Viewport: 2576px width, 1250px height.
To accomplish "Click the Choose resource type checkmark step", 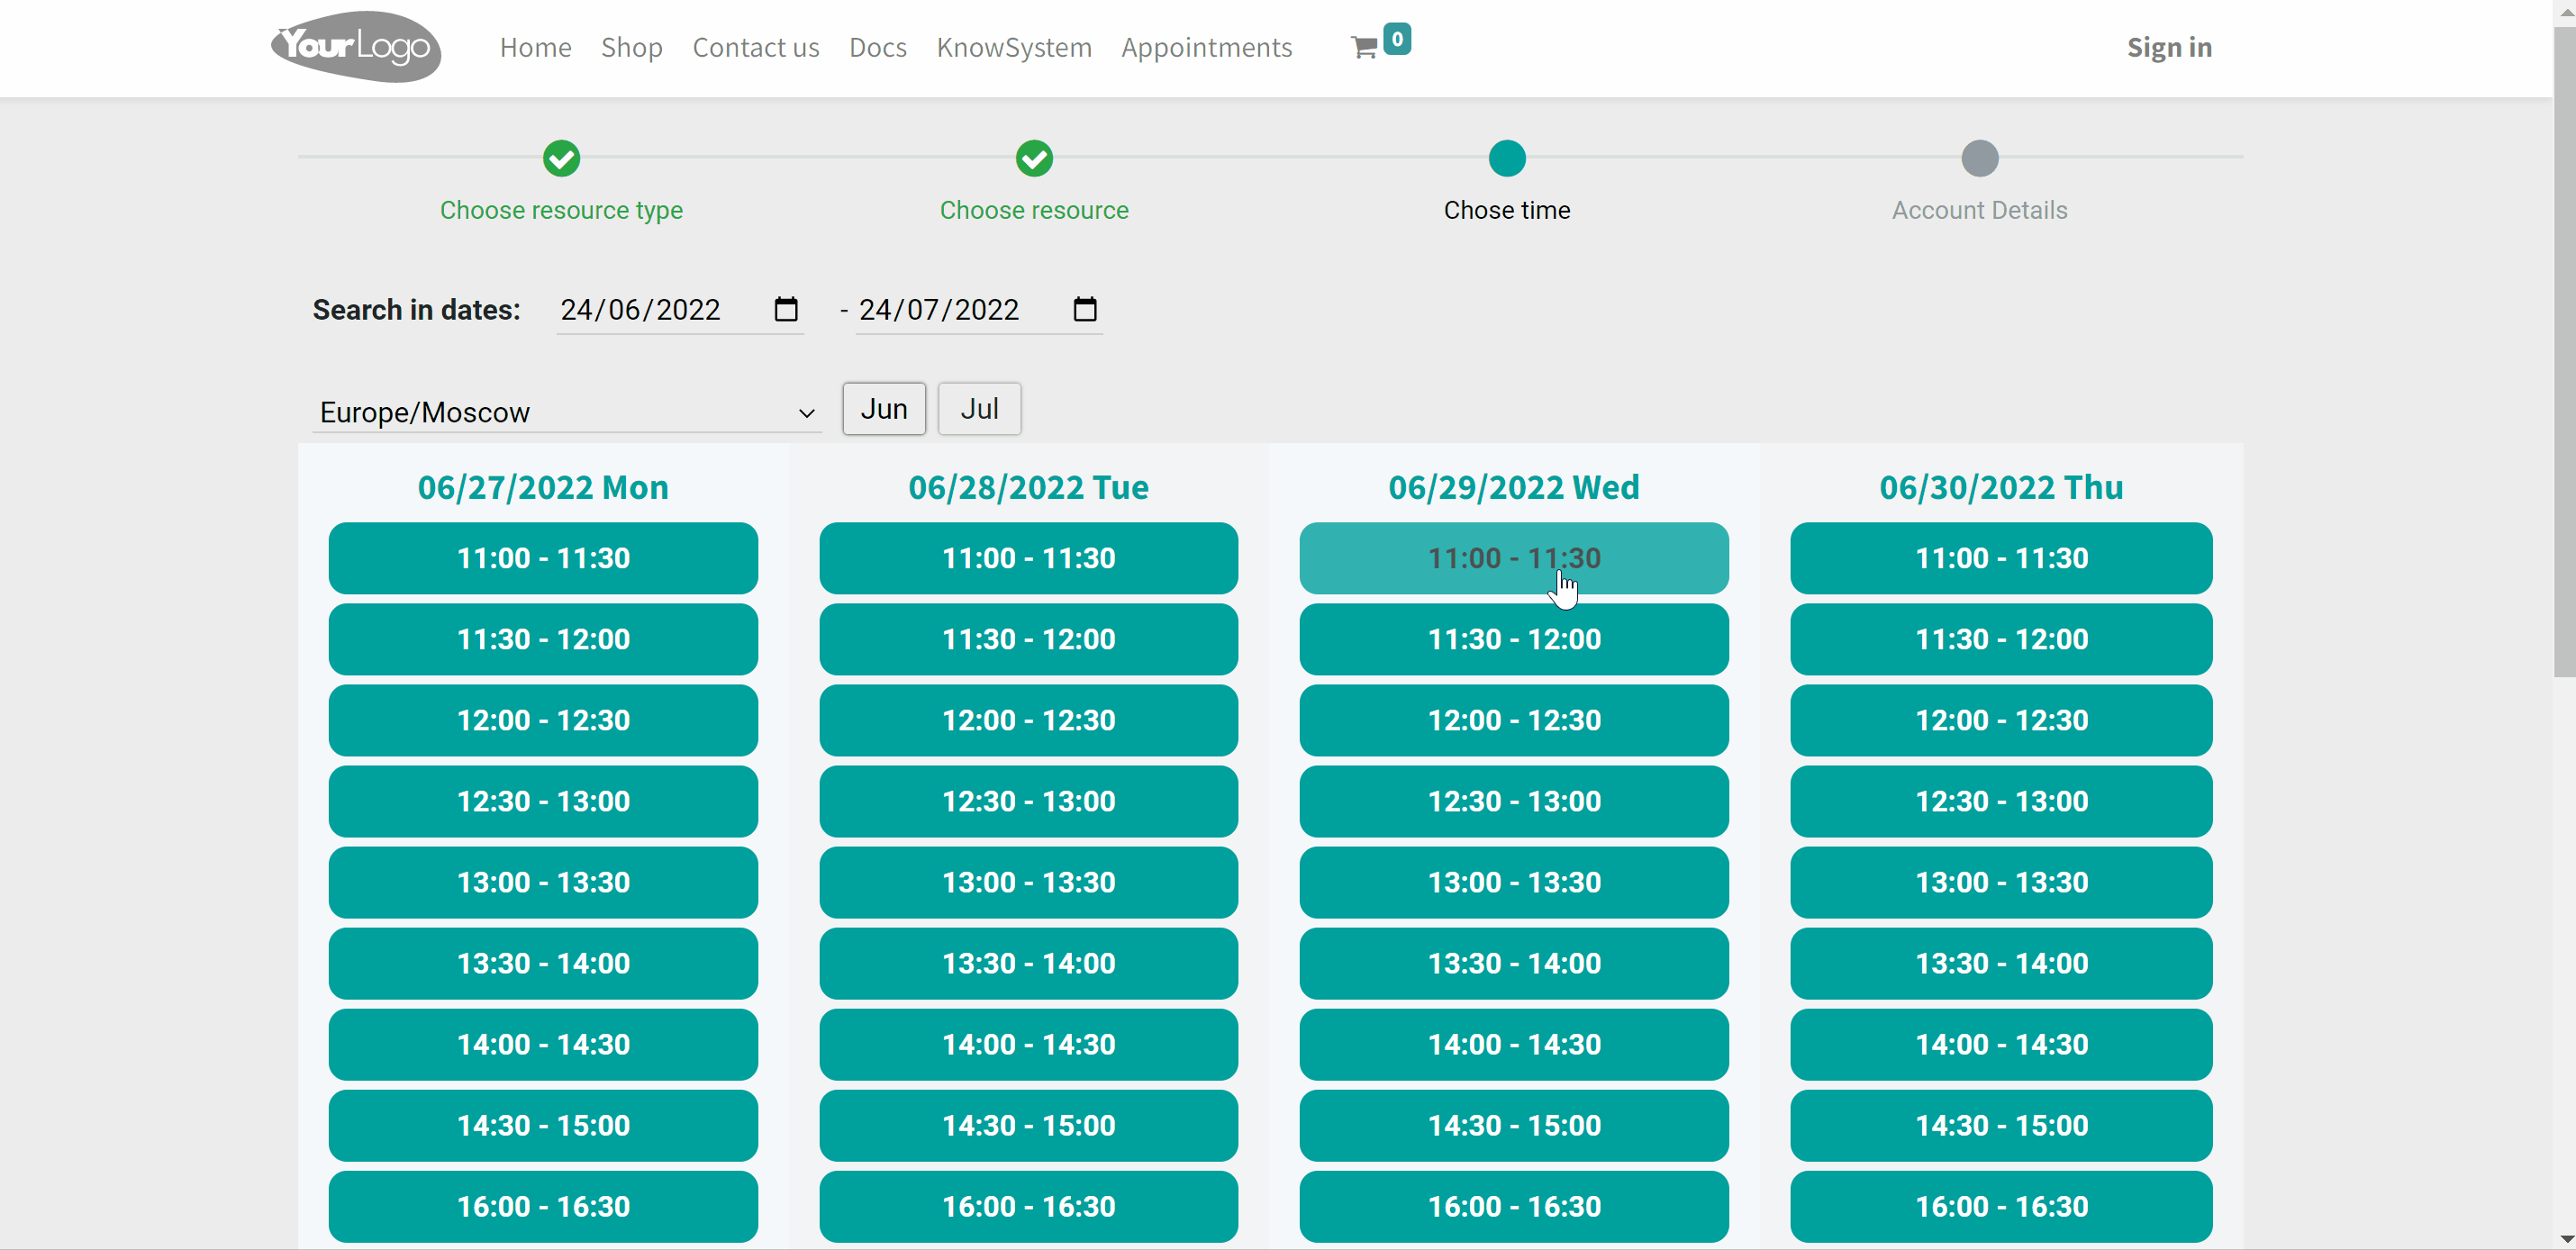I will pyautogui.click(x=561, y=158).
